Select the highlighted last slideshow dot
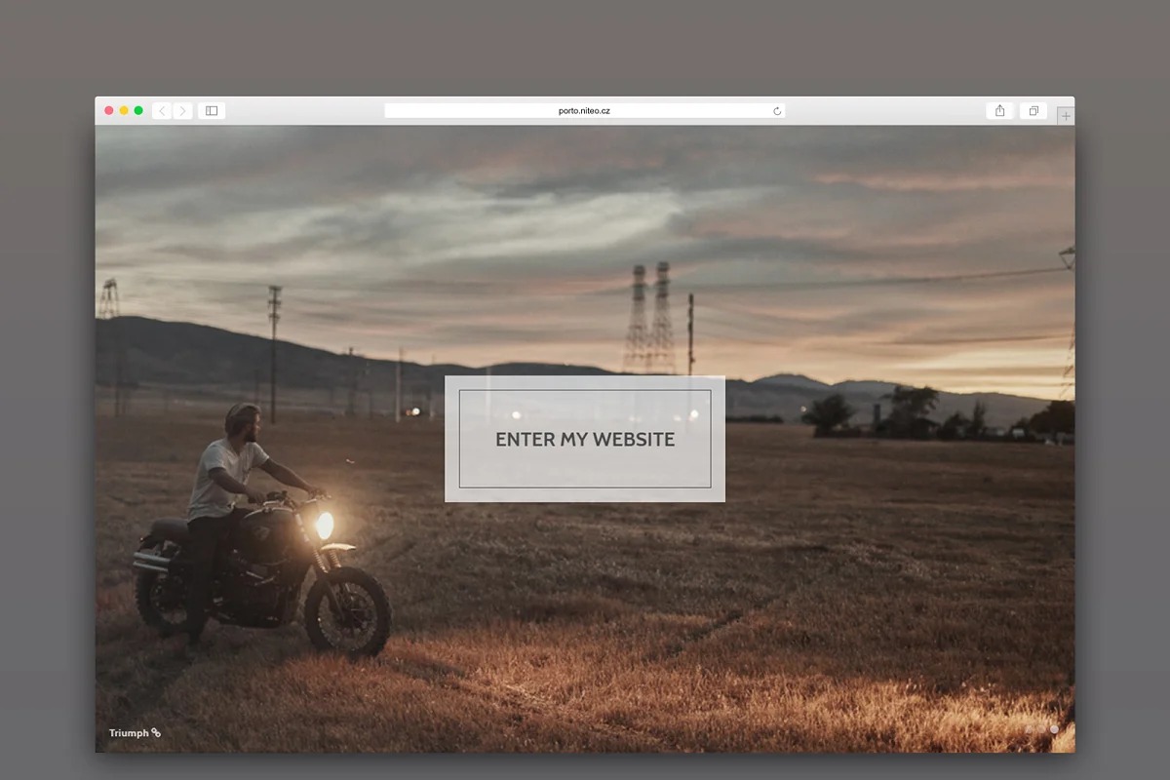The width and height of the screenshot is (1170, 780). (1054, 729)
